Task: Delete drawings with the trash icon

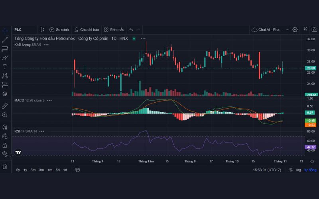Action: [x=5, y=166]
